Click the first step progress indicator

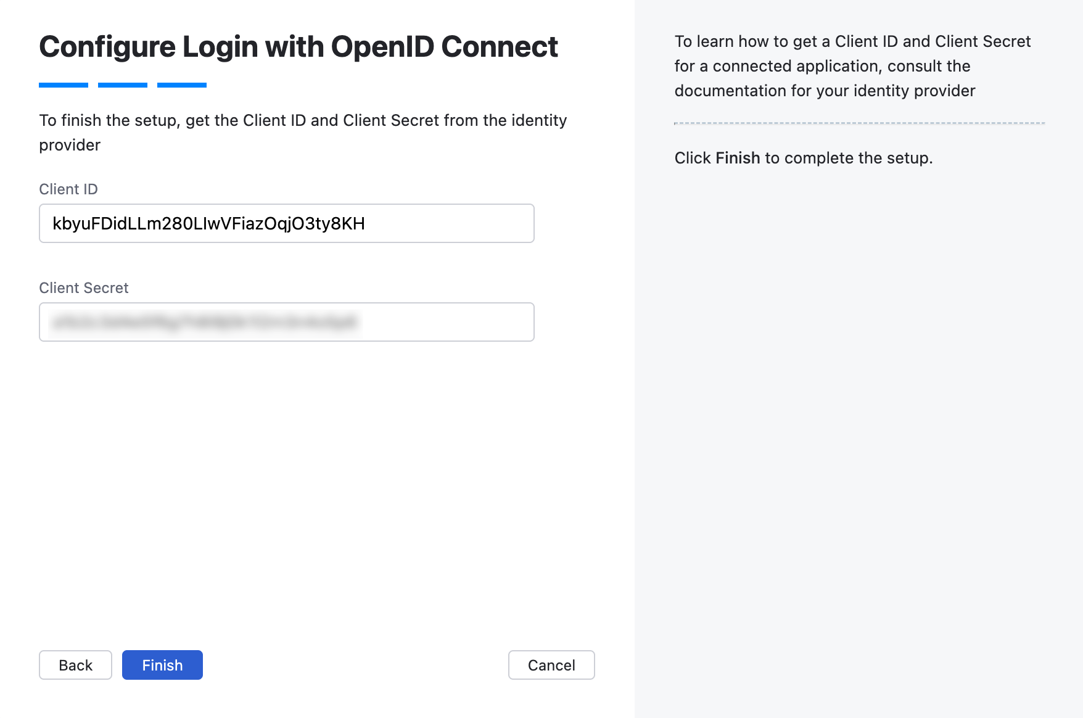click(x=63, y=85)
